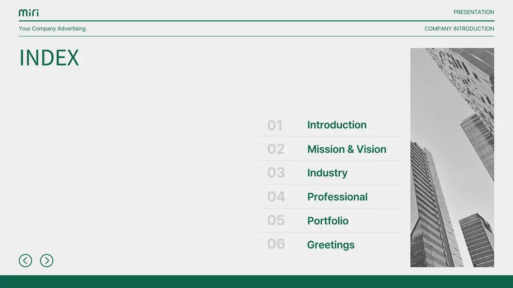513x288 pixels.
Task: Click index number 06
Action: (x=276, y=244)
